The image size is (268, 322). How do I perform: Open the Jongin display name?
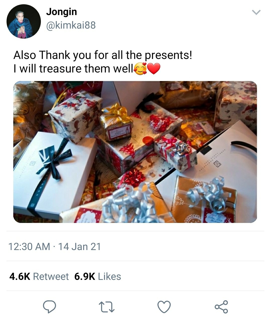tap(61, 12)
